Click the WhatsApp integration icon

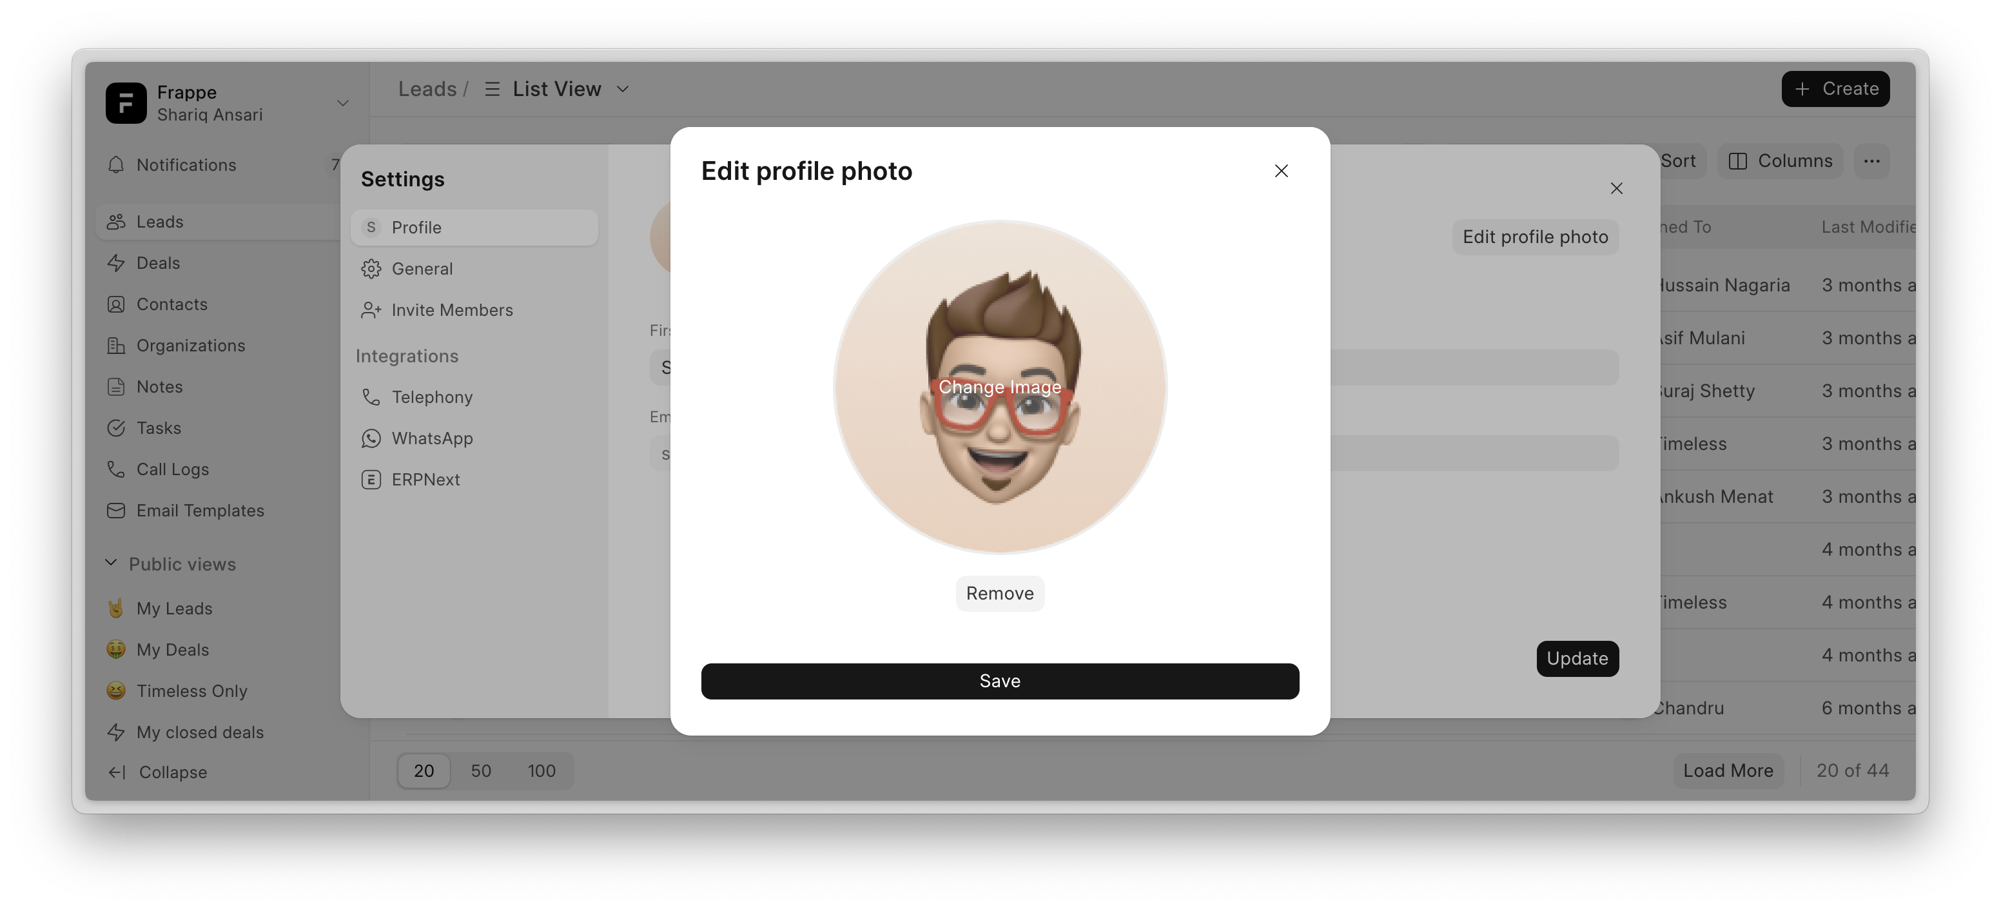(371, 438)
